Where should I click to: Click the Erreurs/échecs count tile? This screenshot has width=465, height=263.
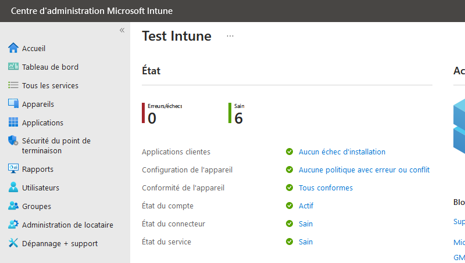[162, 114]
